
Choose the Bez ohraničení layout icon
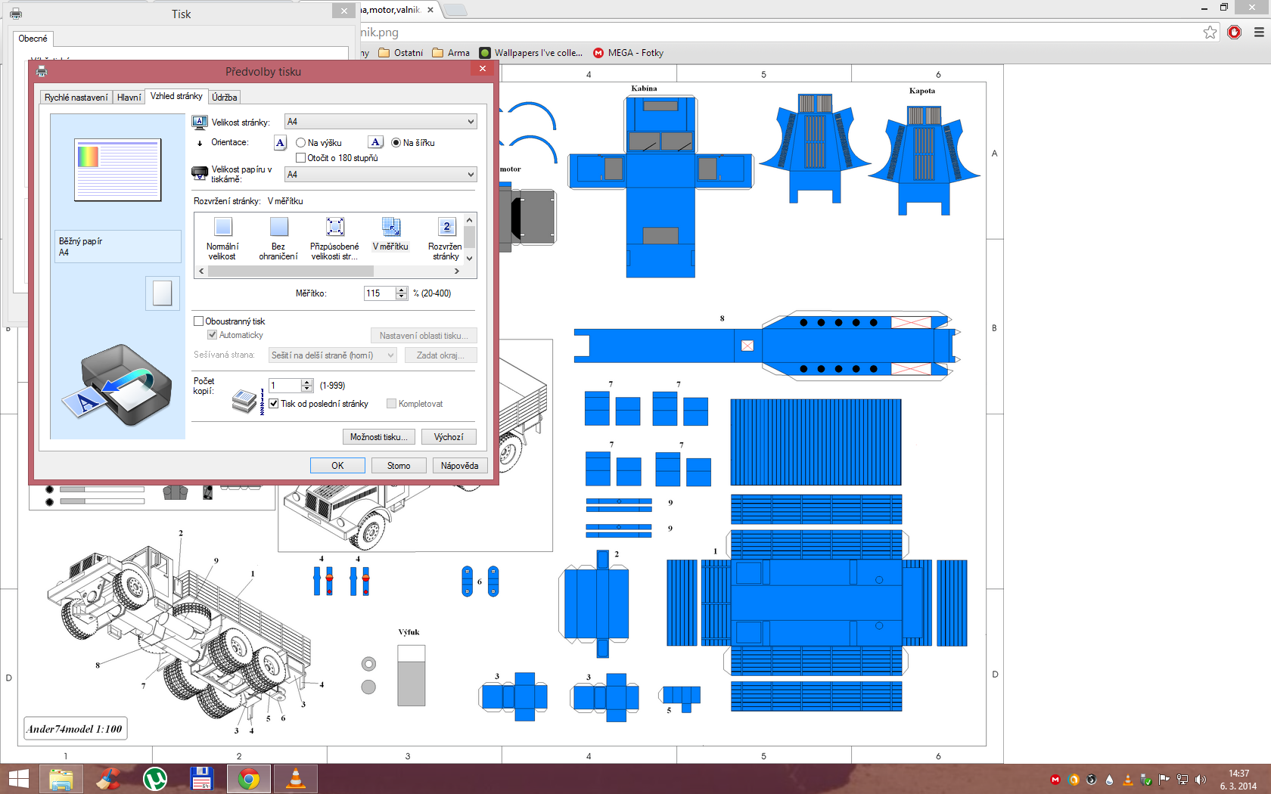pyautogui.click(x=278, y=227)
